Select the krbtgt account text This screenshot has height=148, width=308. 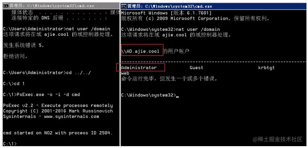coord(266,68)
